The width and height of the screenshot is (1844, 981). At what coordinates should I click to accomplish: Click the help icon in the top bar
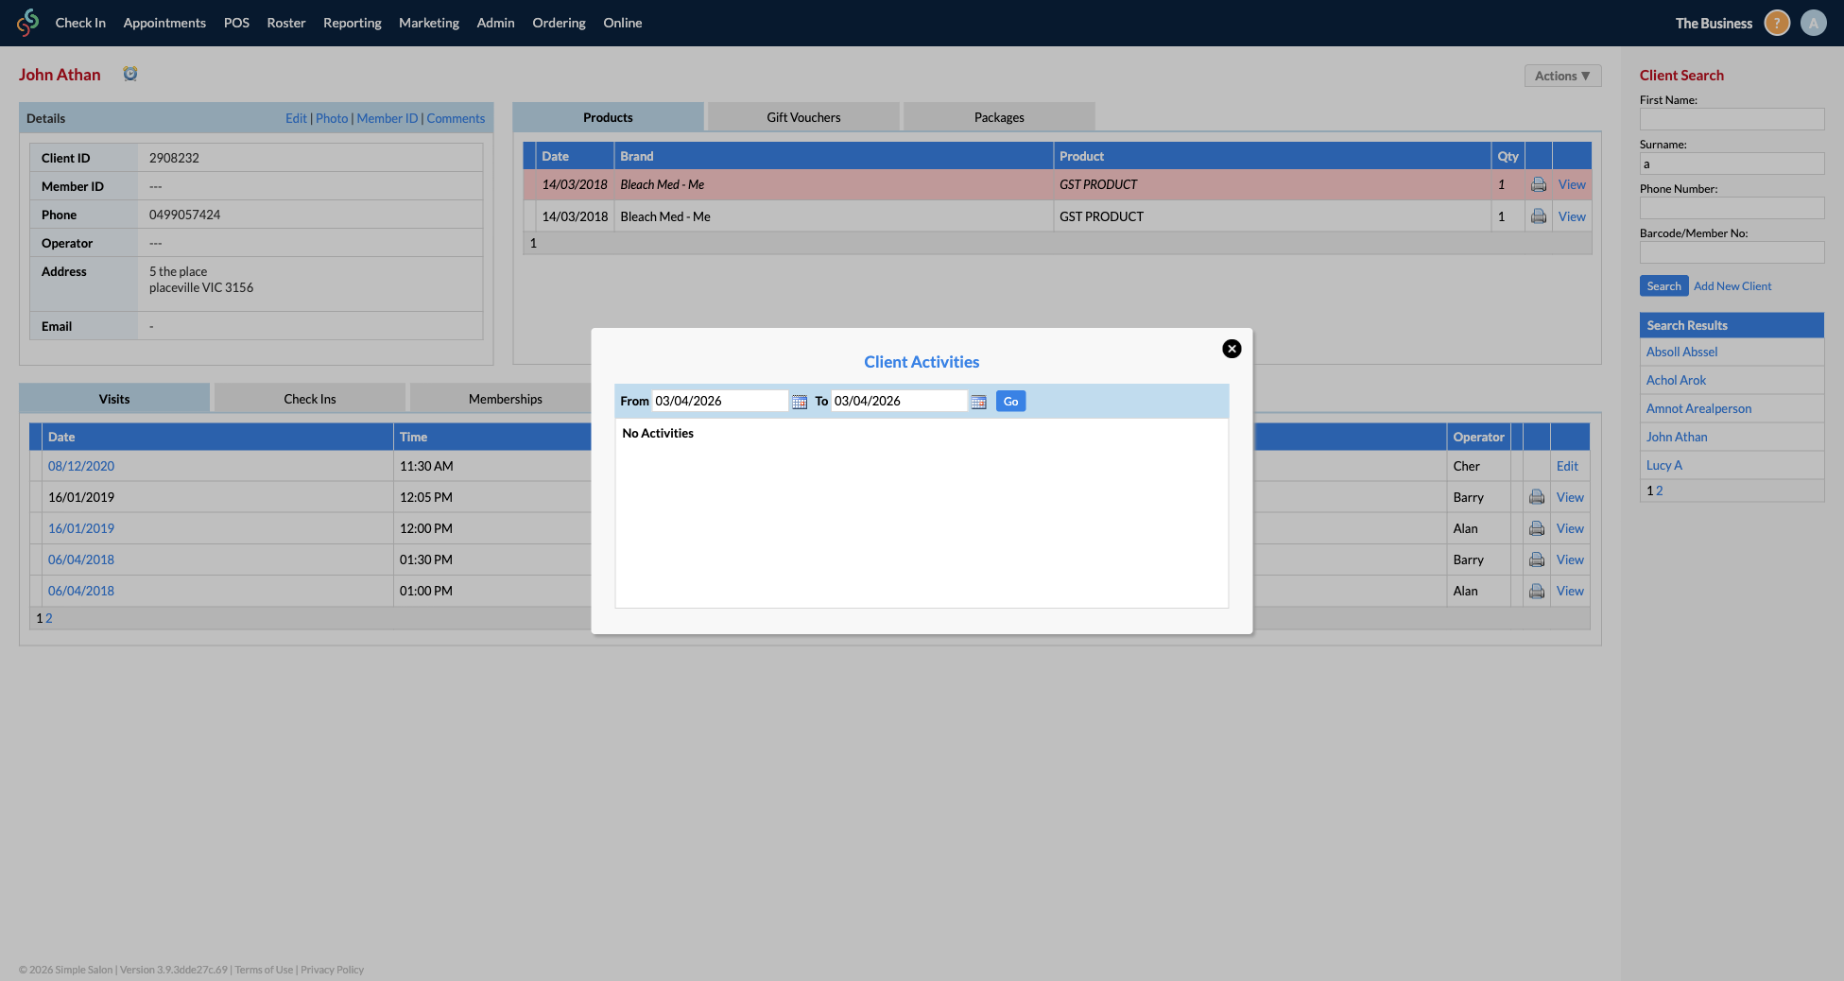[x=1776, y=23]
